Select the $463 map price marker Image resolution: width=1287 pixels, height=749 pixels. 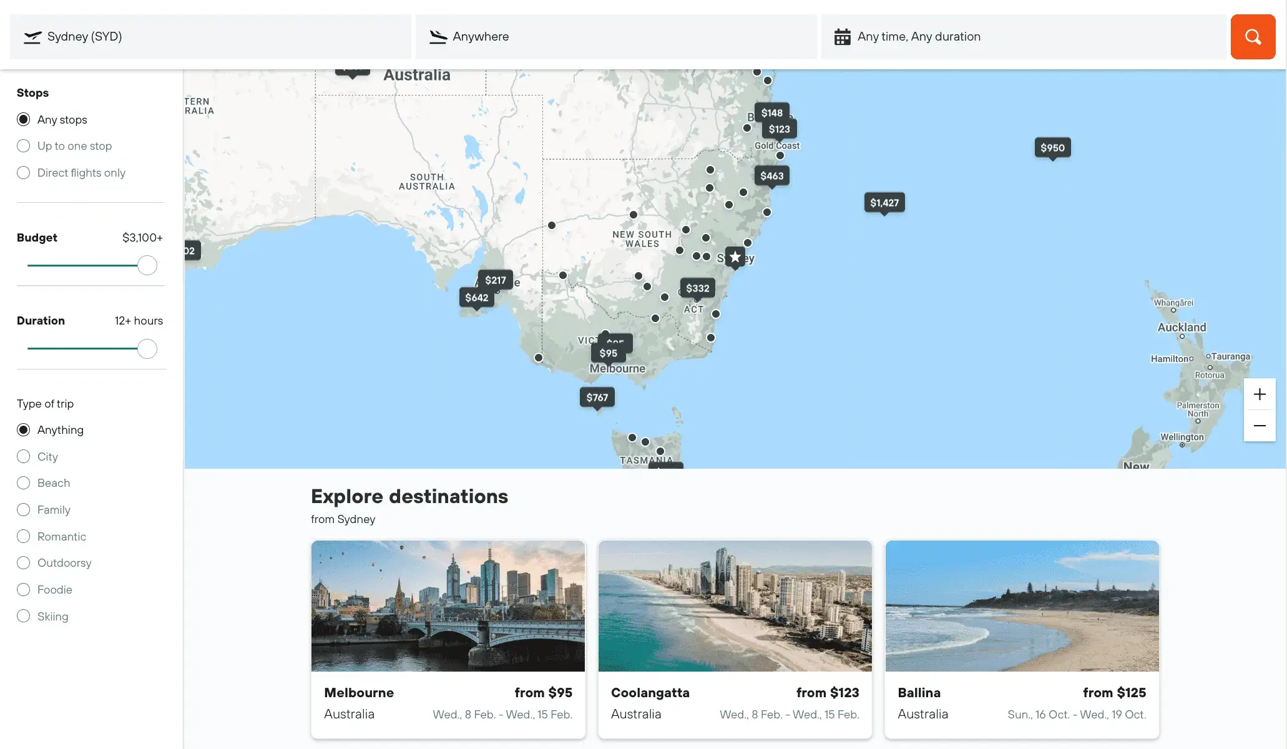coord(771,176)
